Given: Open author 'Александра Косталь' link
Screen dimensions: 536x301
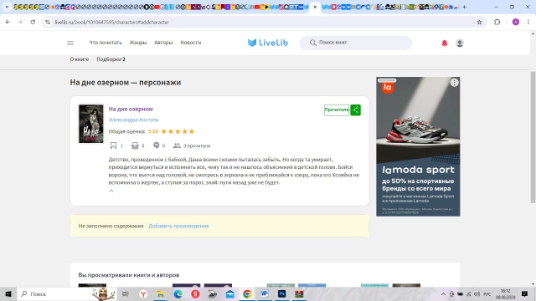Looking at the screenshot, I should (133, 120).
